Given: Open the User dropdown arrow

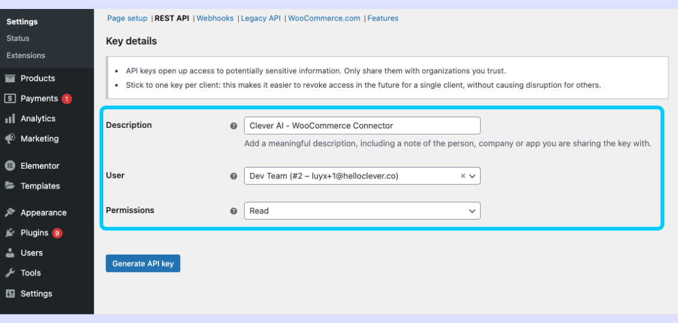Looking at the screenshot, I should tap(472, 176).
